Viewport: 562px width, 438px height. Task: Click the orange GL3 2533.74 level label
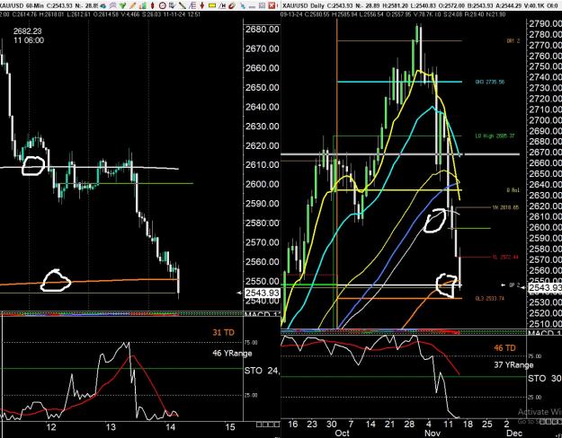(x=489, y=298)
